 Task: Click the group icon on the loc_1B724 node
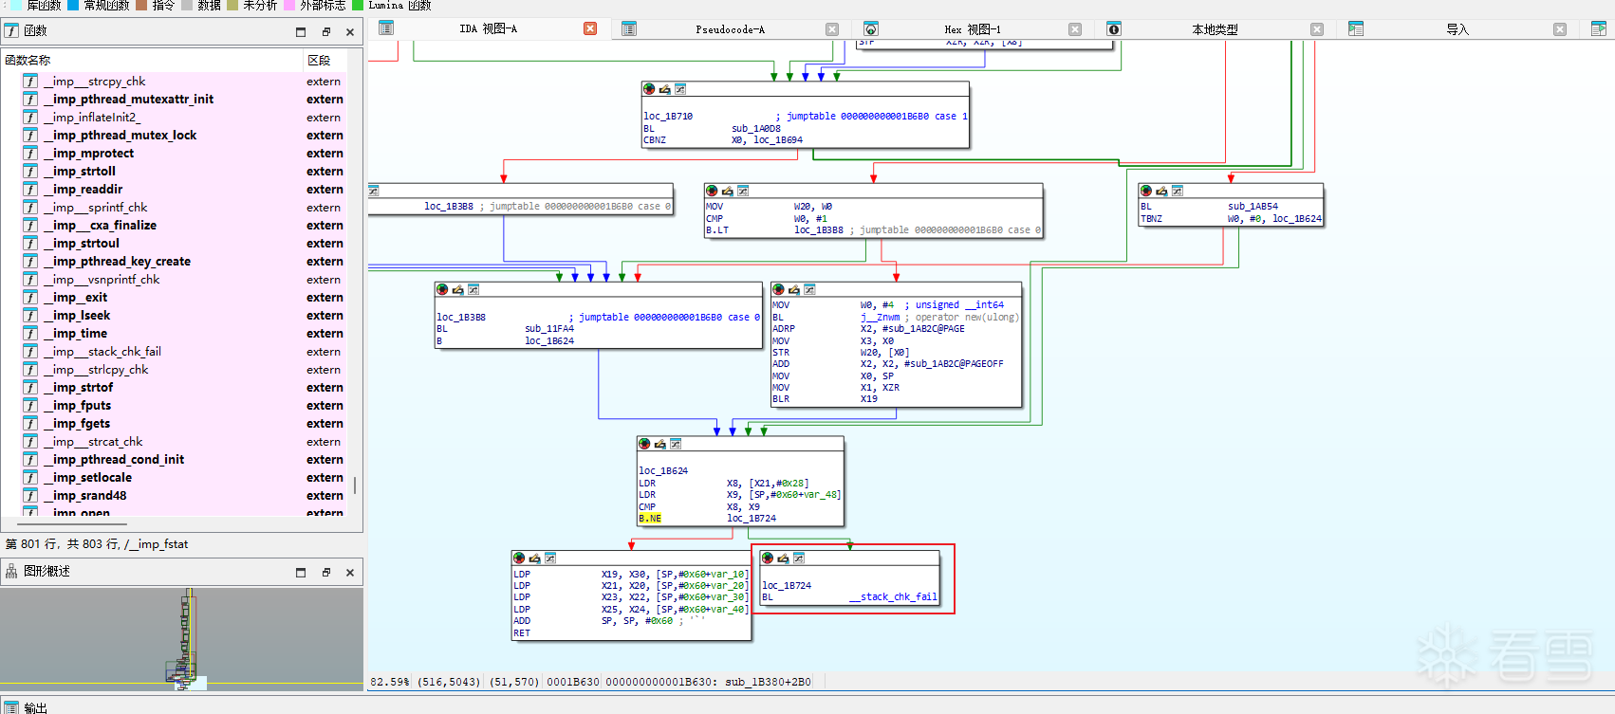pyautogui.click(x=799, y=558)
